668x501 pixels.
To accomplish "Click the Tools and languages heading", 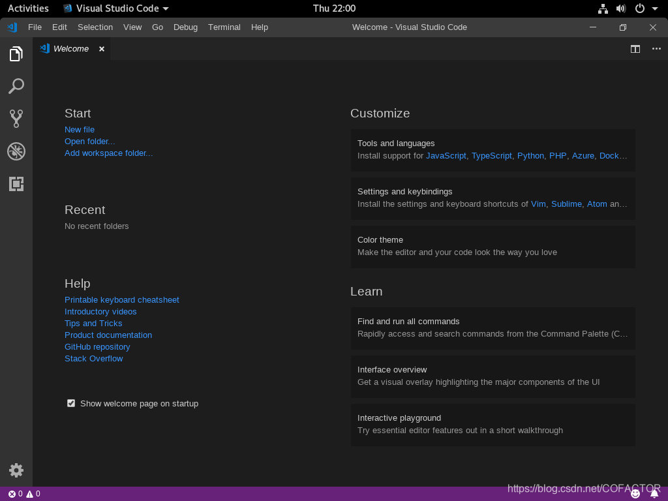I will [396, 144].
